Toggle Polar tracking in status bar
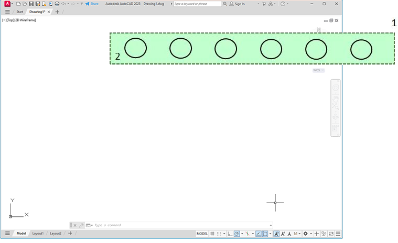 pyautogui.click(x=236, y=234)
